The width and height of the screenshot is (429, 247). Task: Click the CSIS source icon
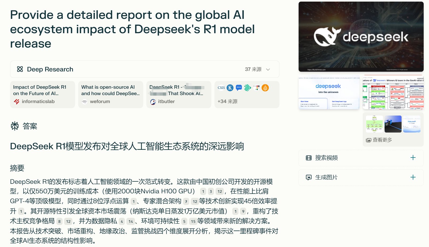pyautogui.click(x=221, y=88)
